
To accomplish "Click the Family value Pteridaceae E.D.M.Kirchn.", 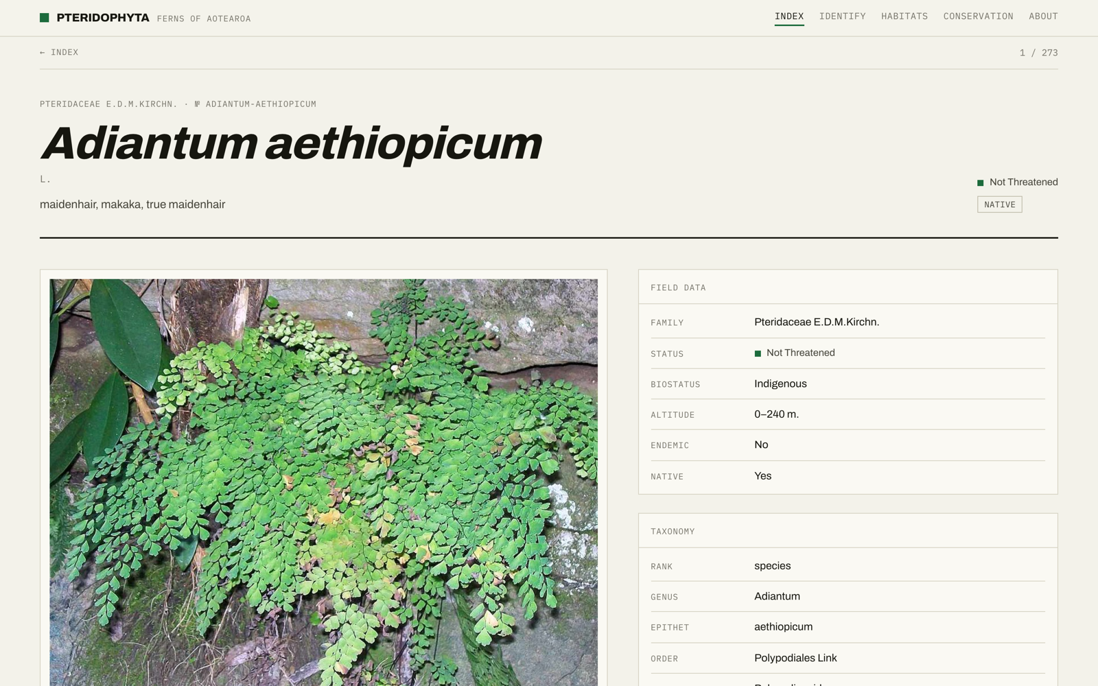I will point(817,322).
